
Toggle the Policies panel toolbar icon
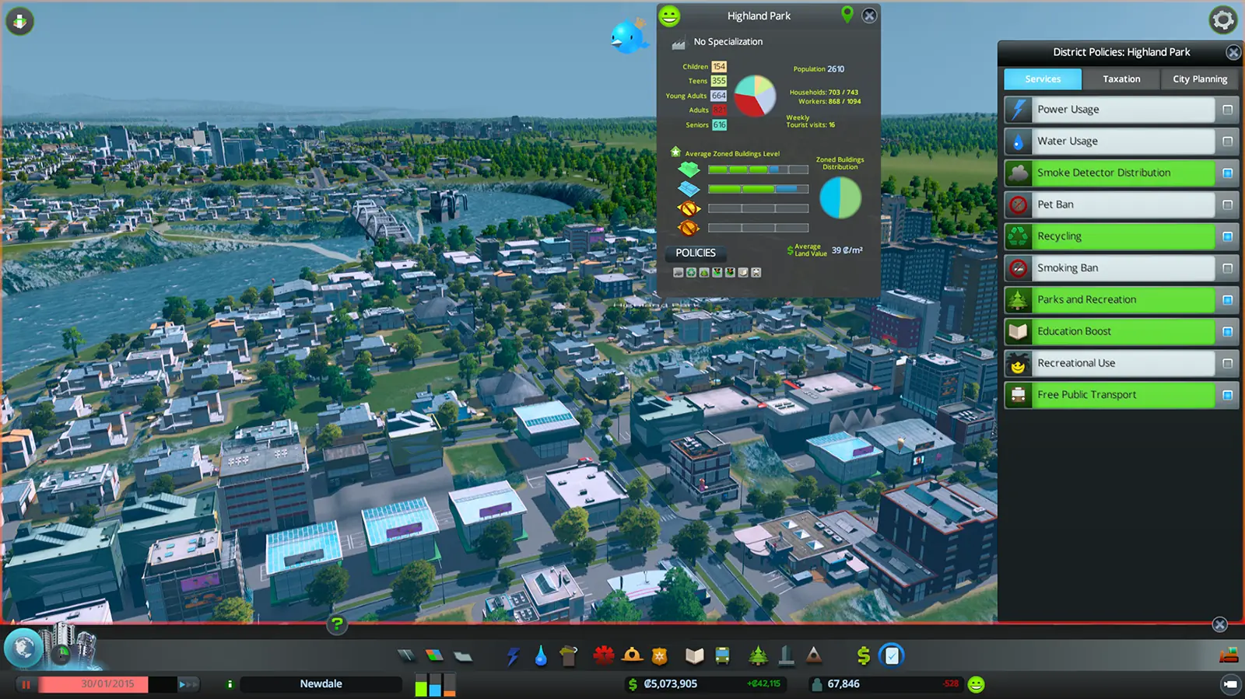point(892,655)
